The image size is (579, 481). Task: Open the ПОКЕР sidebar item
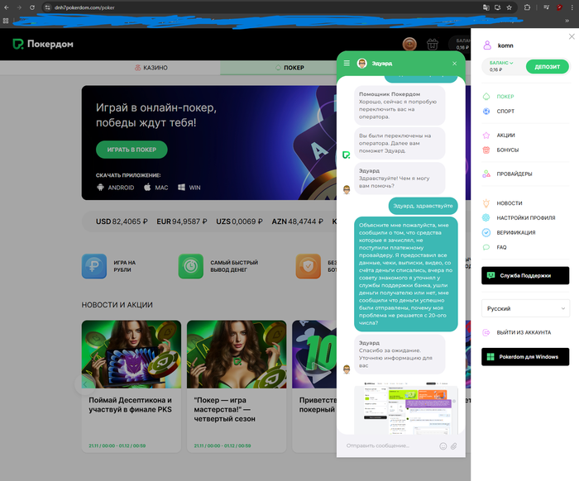pos(505,96)
